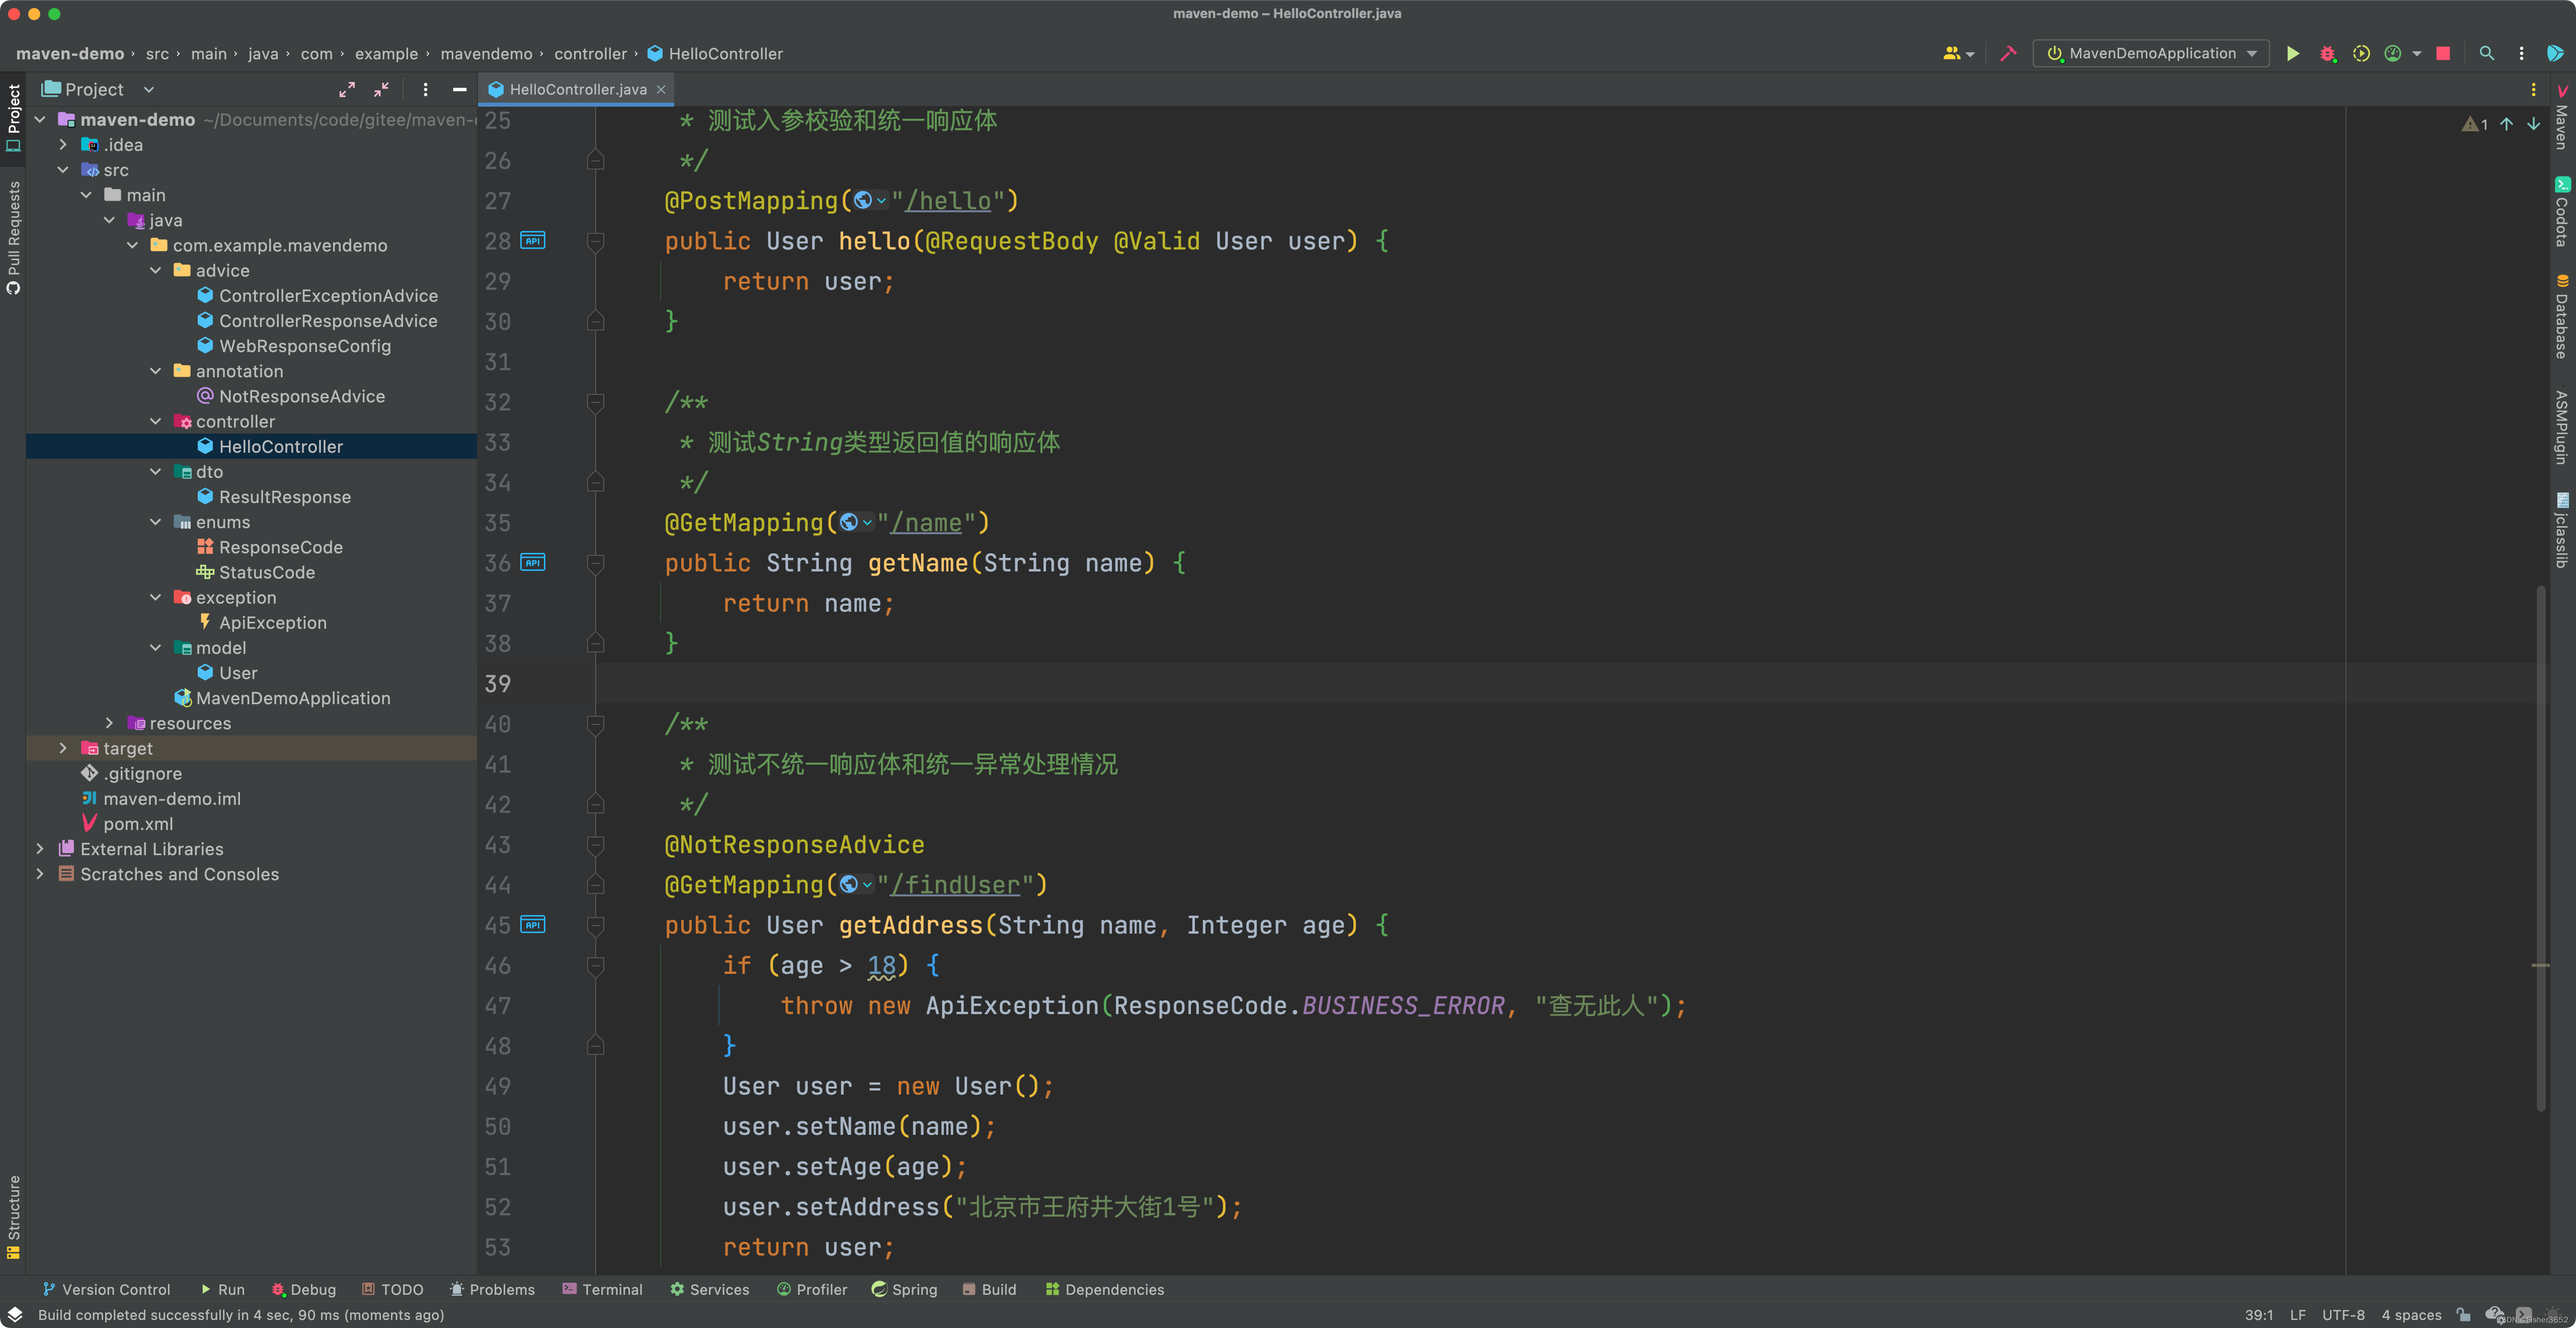
Task: Start debugging with the bug icon
Action: 2327,54
